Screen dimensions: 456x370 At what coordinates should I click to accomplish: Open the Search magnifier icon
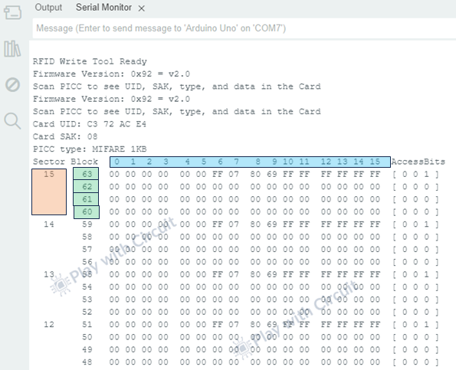pos(12,120)
